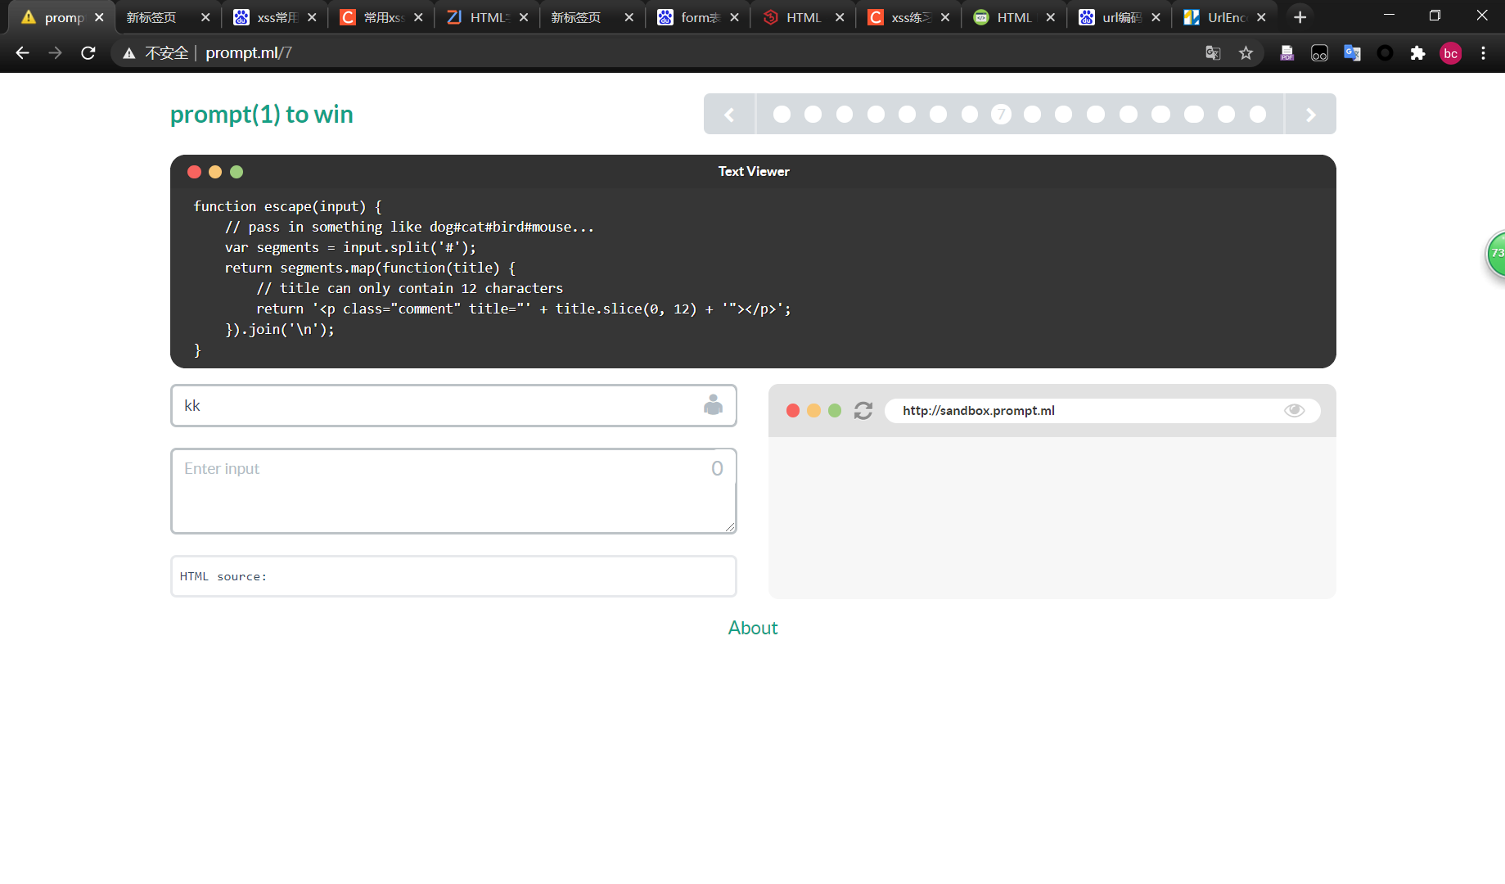Switch to the form表 tab

click(x=700, y=17)
